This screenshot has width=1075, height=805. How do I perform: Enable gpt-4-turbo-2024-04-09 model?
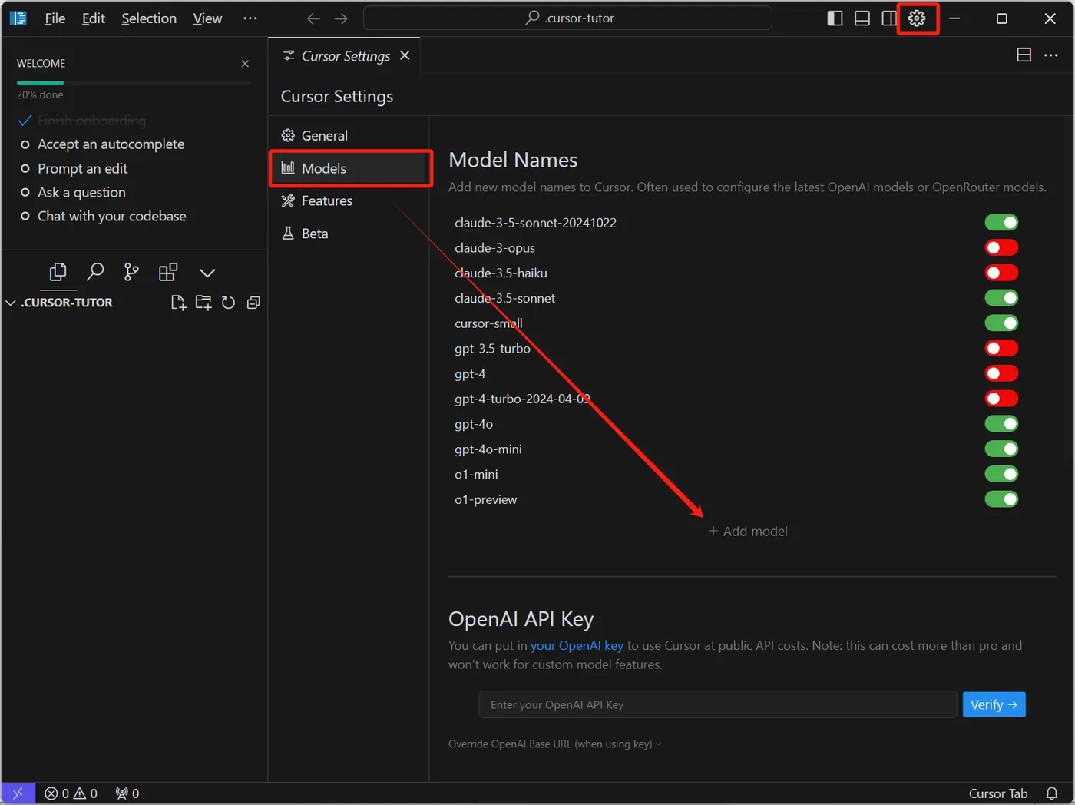pos(1001,399)
